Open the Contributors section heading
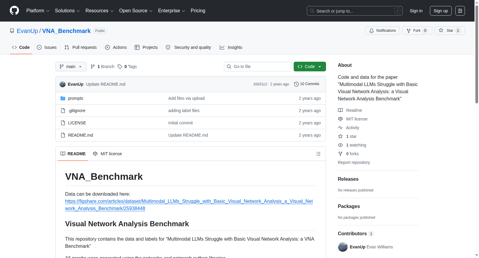 click(x=356, y=233)
